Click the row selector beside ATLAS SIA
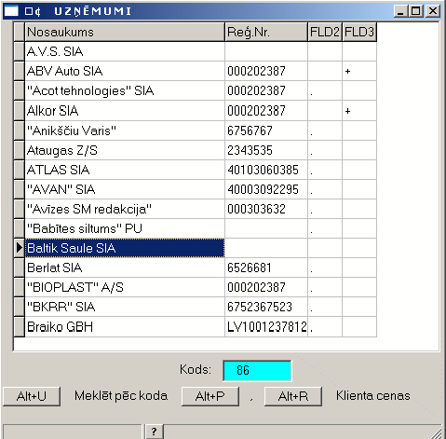This screenshot has width=446, height=439. [20, 170]
